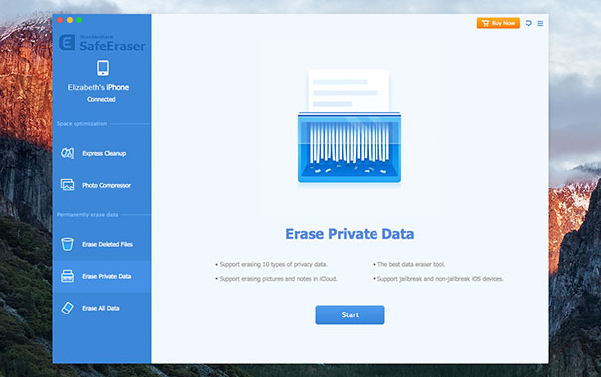Click Elizabeth's iPhone device name
Viewport: 601px width, 377px height.
pyautogui.click(x=98, y=87)
